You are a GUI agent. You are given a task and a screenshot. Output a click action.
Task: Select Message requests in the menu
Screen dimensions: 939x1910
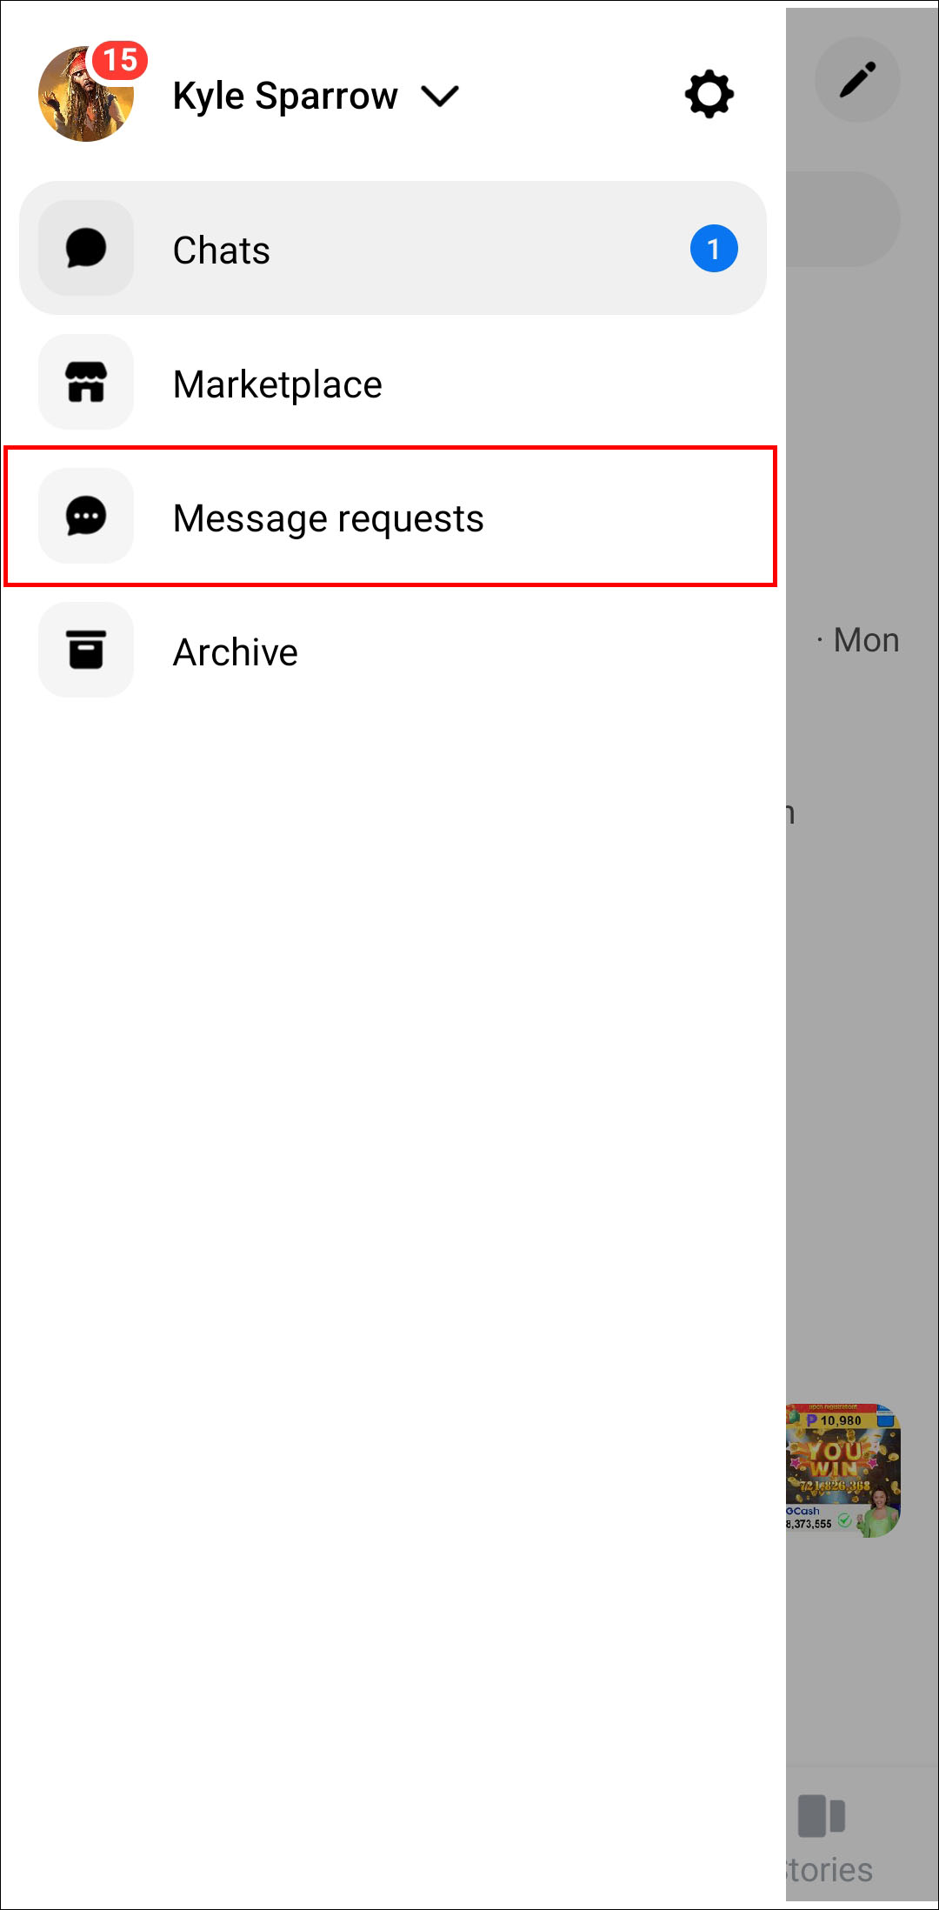(x=390, y=517)
